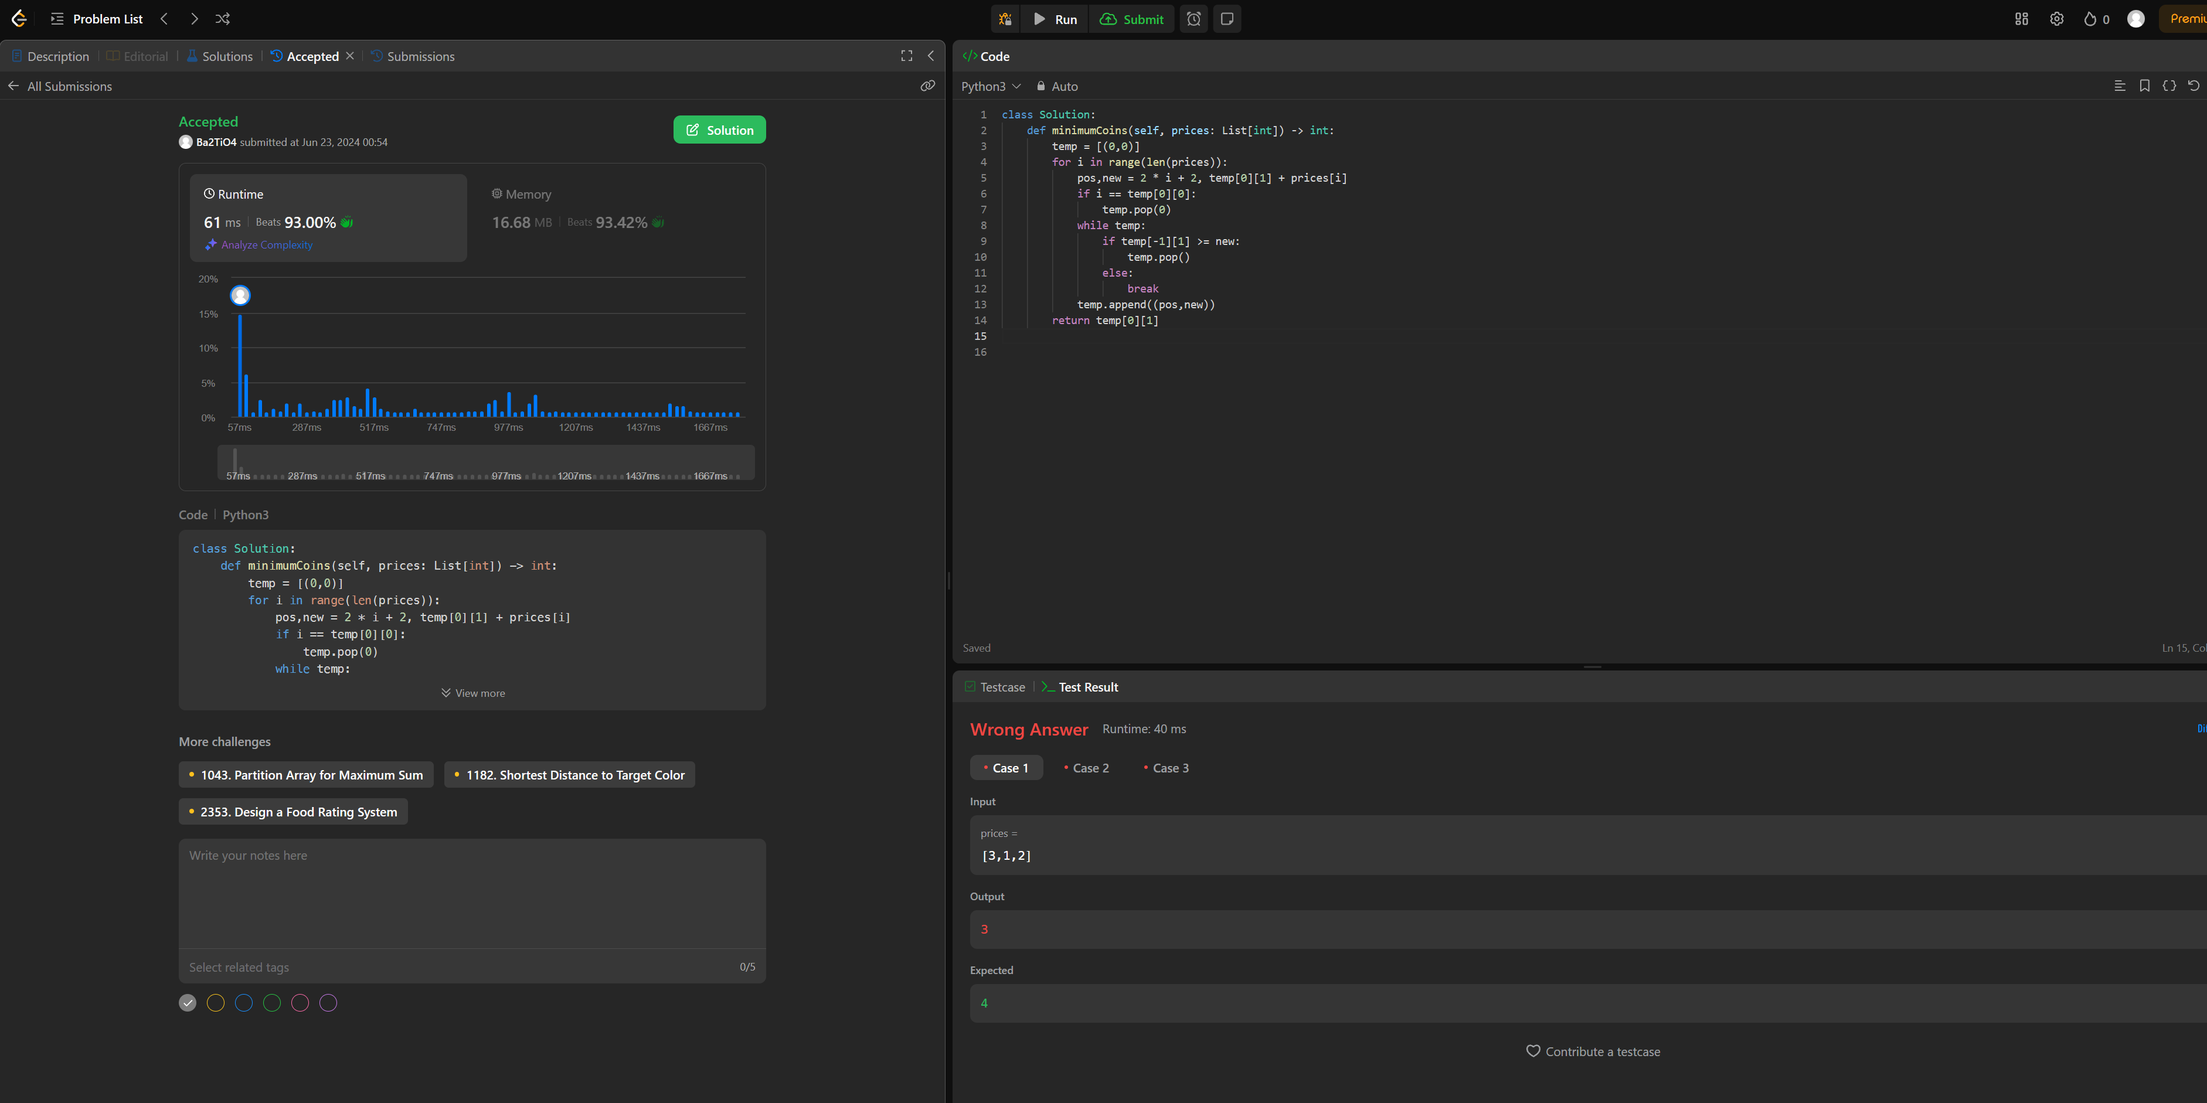Click the notes text area

(472, 893)
